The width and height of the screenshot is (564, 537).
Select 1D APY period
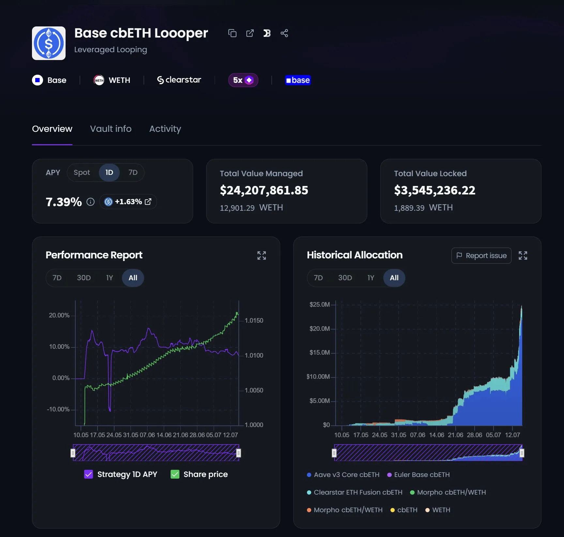[109, 172]
